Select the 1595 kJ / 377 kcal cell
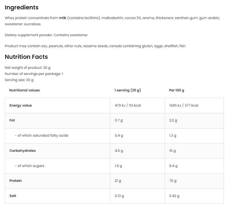 pos(184,105)
